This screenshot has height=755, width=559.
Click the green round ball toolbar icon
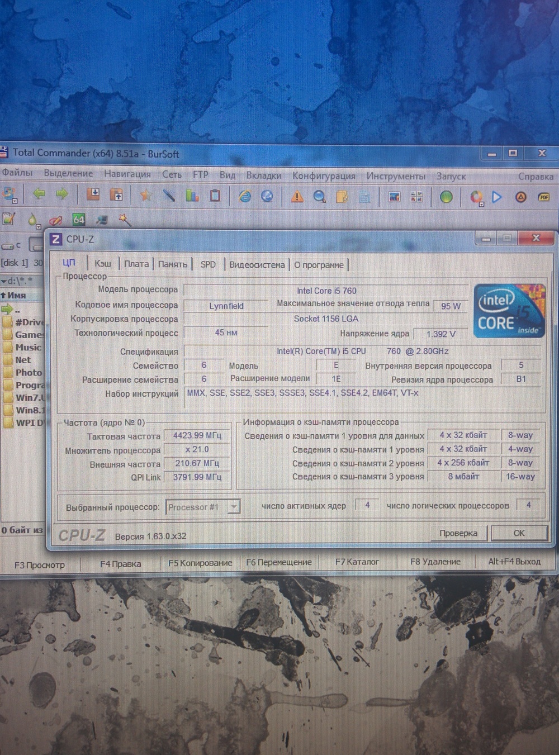(x=446, y=197)
